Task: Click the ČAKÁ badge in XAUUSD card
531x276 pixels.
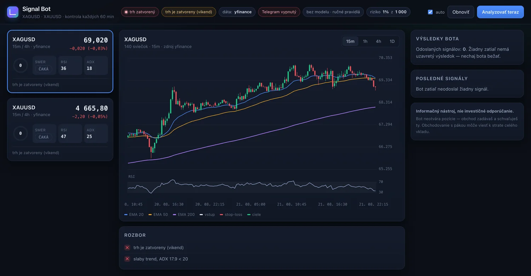Action: click(x=44, y=137)
